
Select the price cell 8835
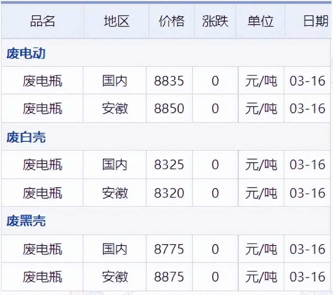(x=169, y=81)
